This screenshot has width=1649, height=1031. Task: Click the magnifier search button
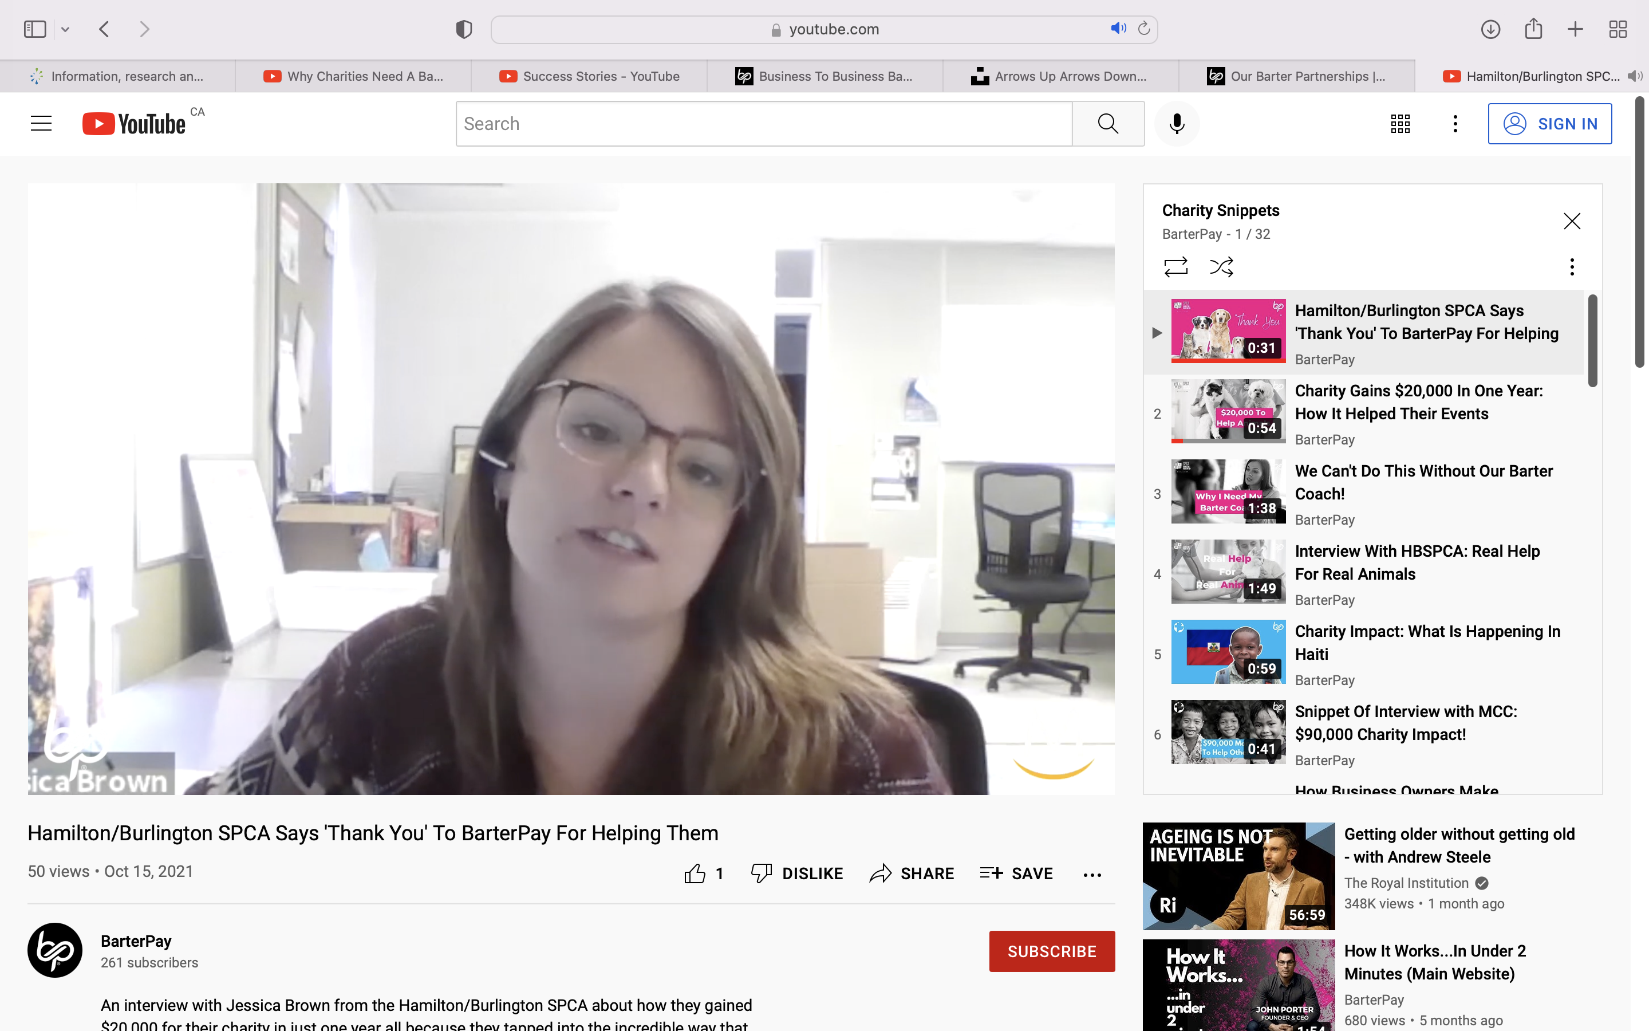[1108, 123]
